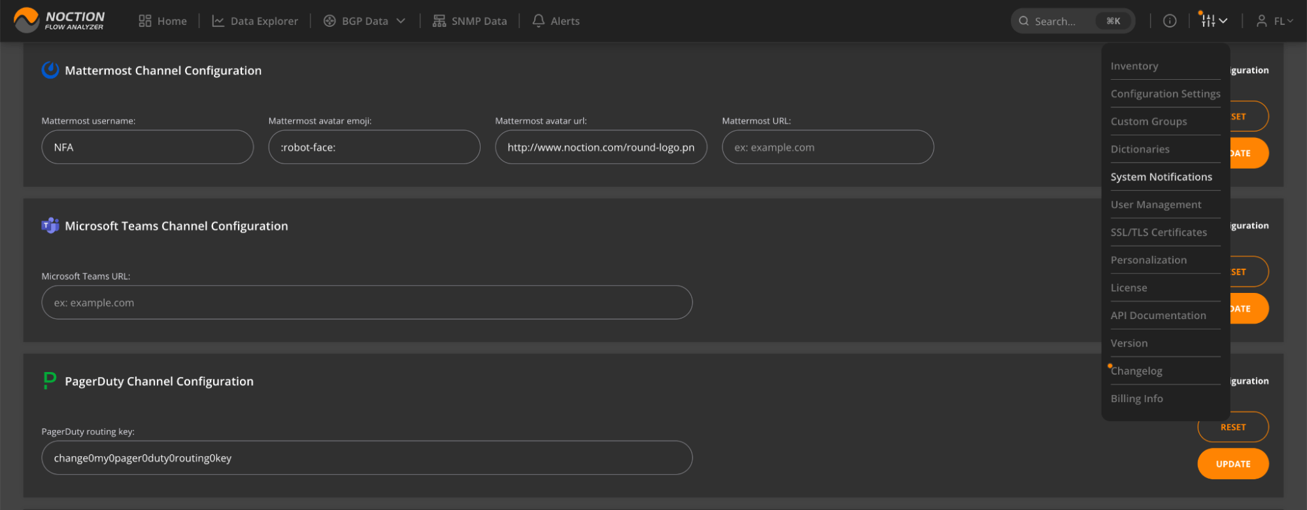Click the Microsoft Teams URL field
The image size is (1307, 510).
pos(367,302)
